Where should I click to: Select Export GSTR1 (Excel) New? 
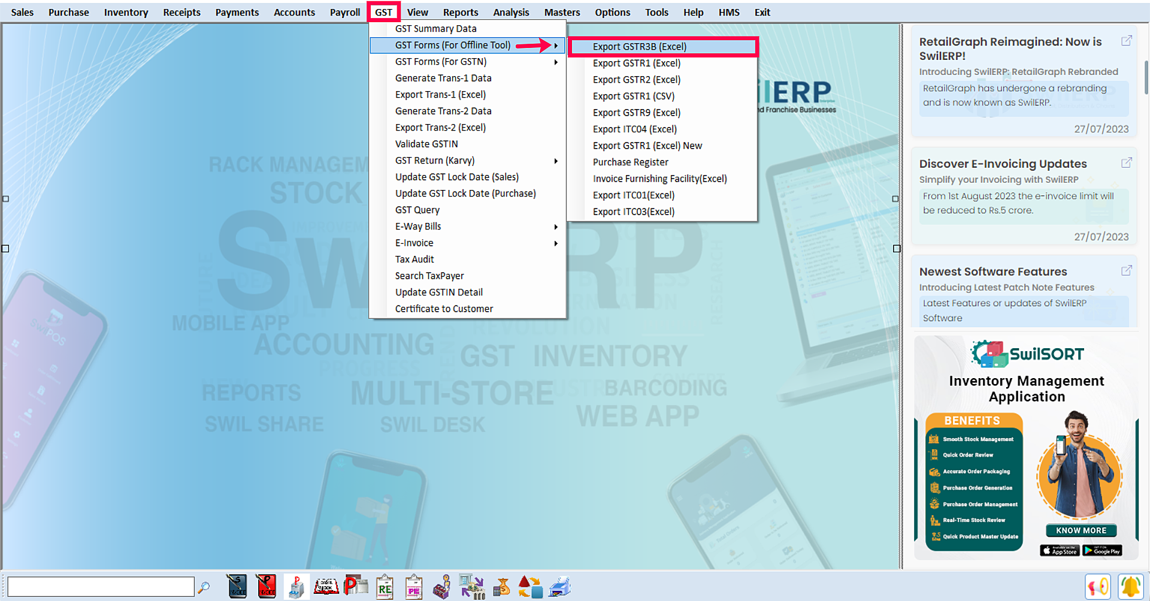point(662,146)
